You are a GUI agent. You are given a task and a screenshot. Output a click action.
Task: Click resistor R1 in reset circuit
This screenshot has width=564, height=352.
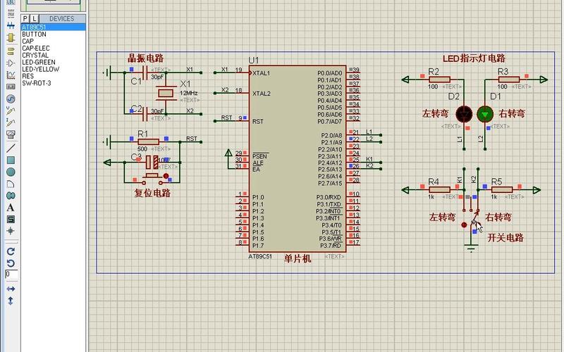(149, 142)
